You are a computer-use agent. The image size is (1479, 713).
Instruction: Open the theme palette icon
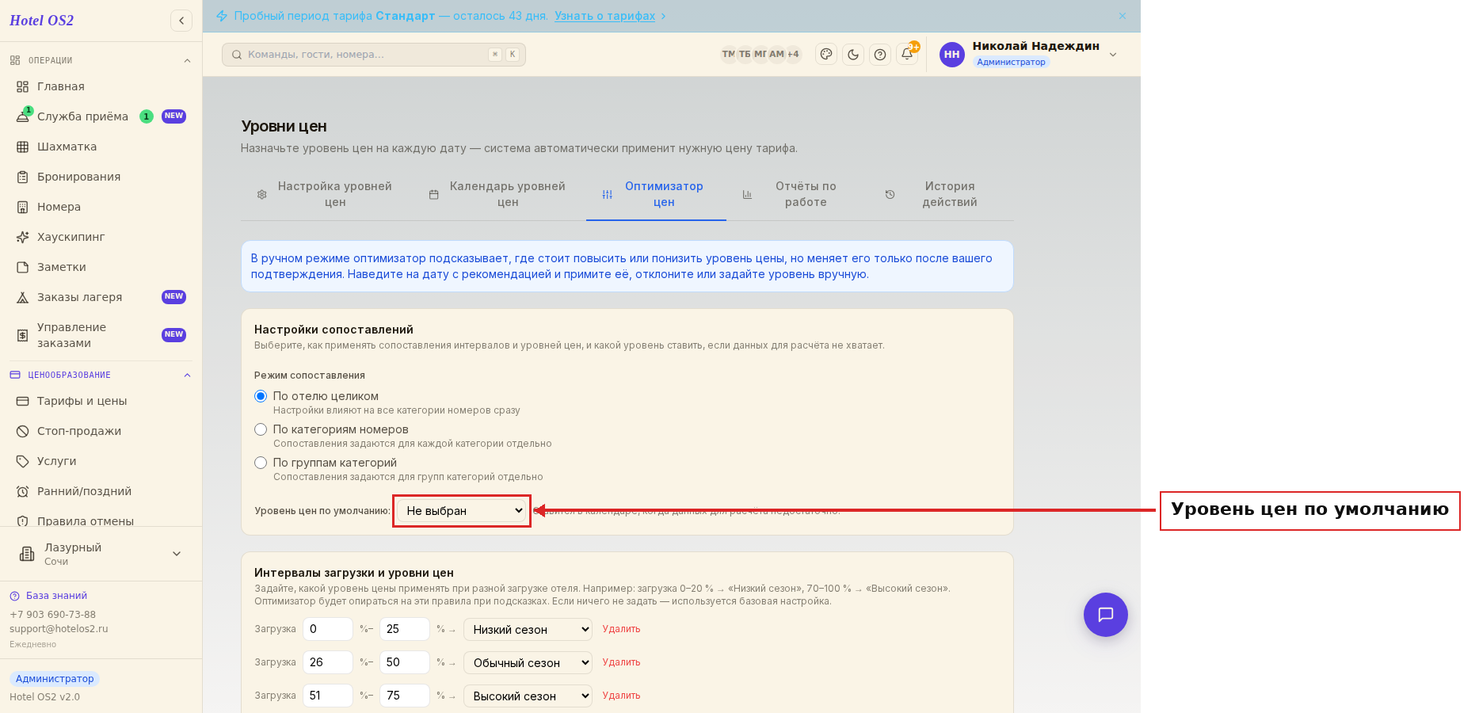click(826, 55)
